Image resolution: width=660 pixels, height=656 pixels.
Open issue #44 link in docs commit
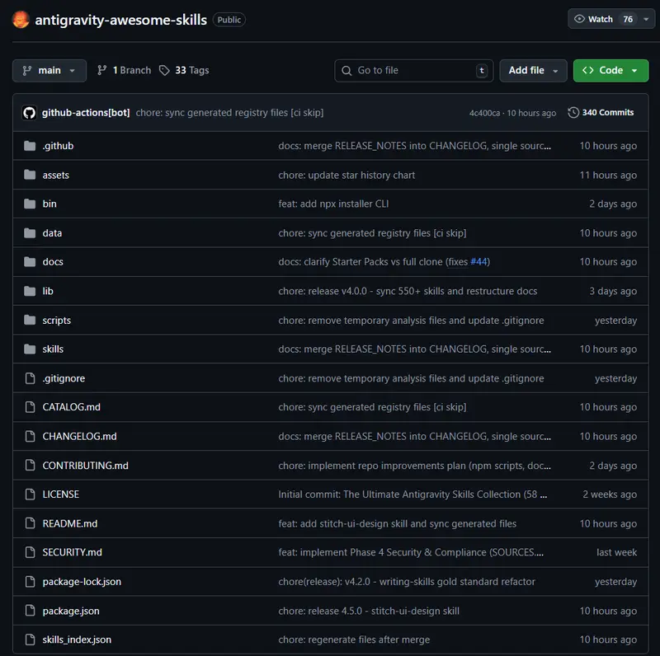[x=478, y=262]
